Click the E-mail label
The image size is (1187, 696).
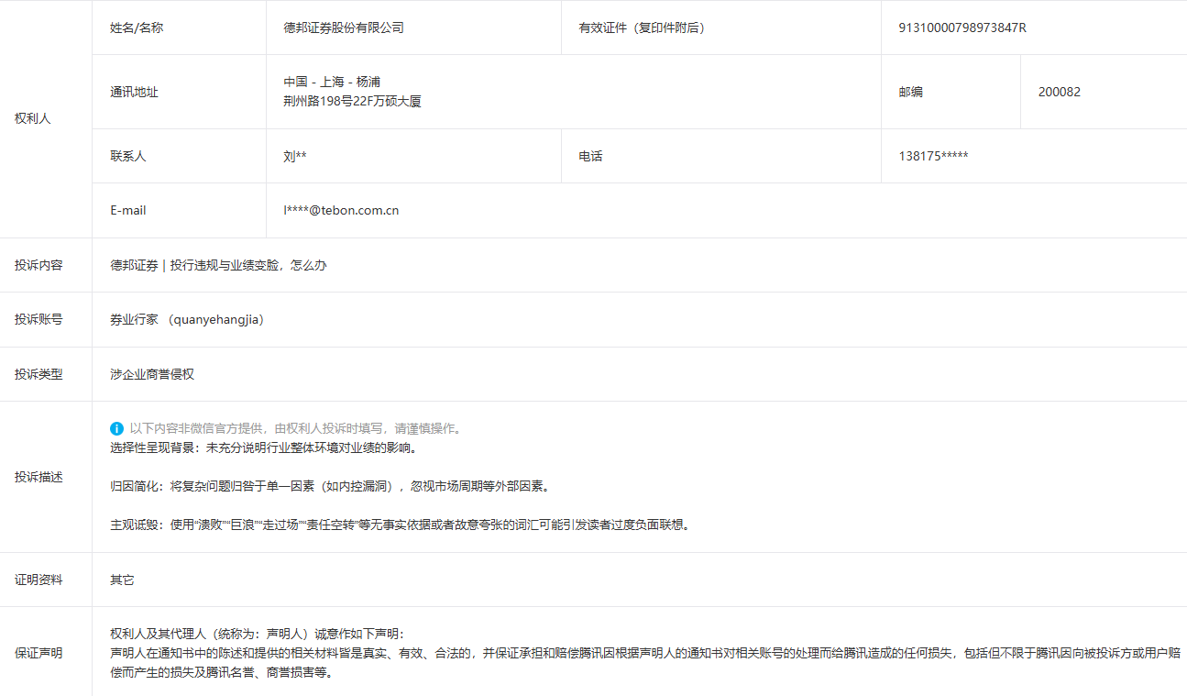point(128,210)
